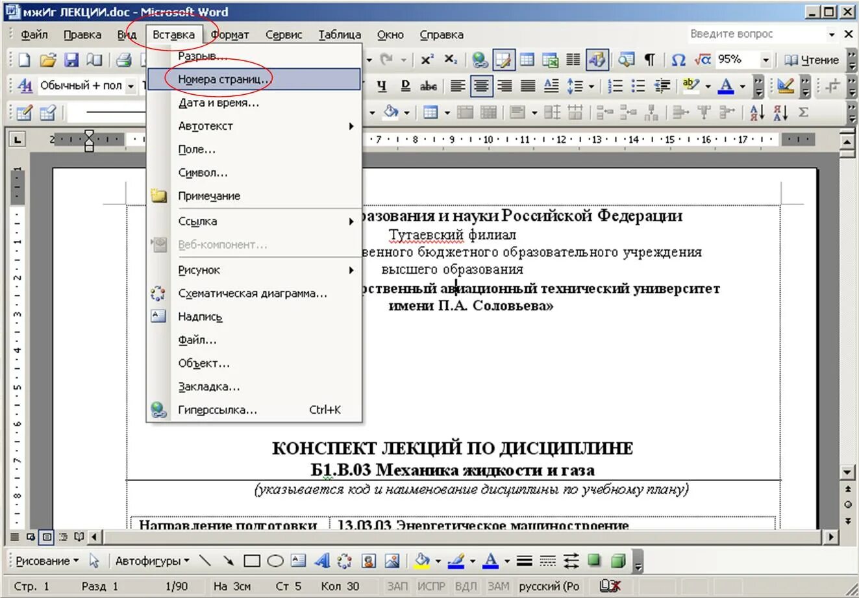Expand the Рисунок submenu
The width and height of the screenshot is (859, 598).
tap(254, 269)
